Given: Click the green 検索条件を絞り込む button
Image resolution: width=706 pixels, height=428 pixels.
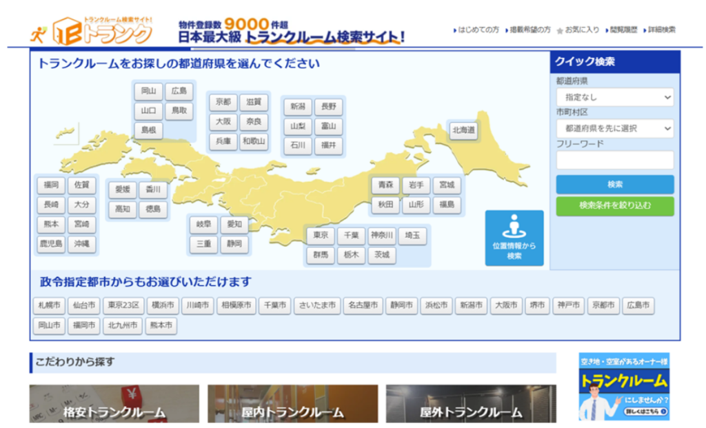Looking at the screenshot, I should pos(614,205).
